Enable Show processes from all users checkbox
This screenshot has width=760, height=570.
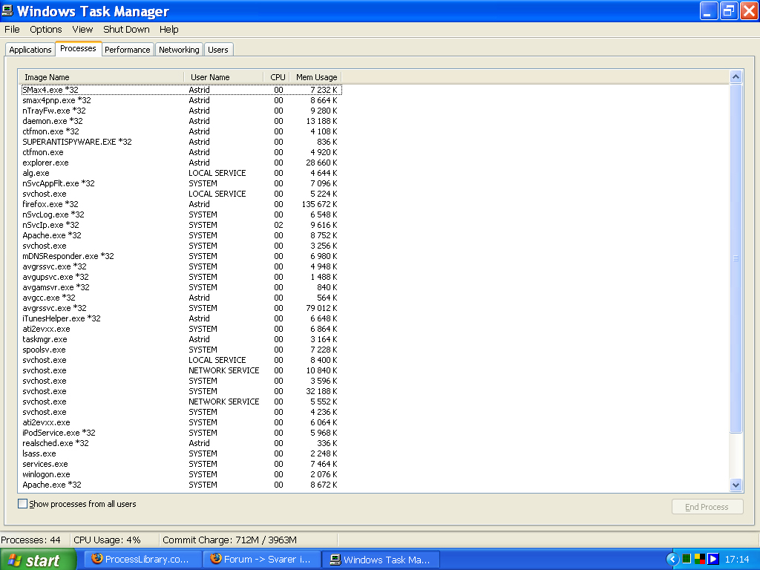point(22,504)
